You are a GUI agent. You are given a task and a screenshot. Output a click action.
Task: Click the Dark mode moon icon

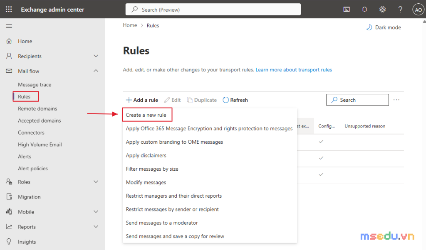[369, 27]
